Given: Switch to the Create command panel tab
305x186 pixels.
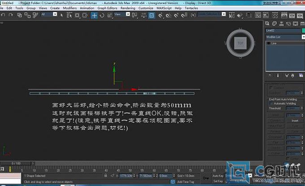Looking at the screenshot, I should click(267, 24).
